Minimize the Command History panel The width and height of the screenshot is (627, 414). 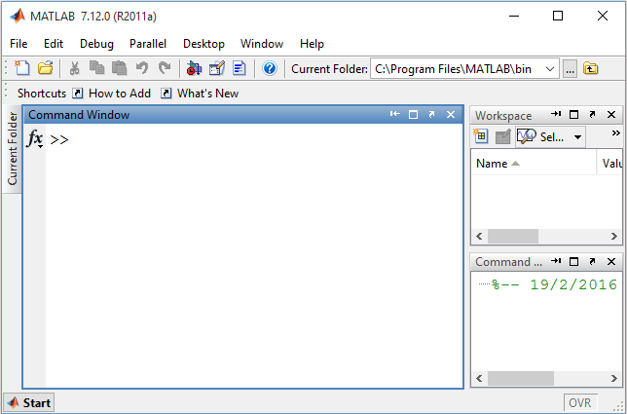click(x=556, y=261)
